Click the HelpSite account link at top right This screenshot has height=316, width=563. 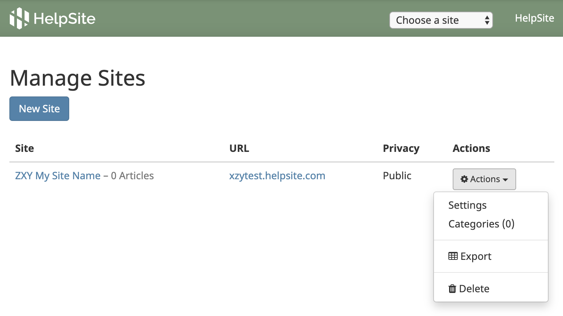coord(534,18)
